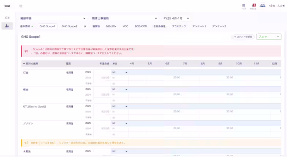Open the A会社 - 入力者 user menu

pyautogui.click(x=276, y=6)
